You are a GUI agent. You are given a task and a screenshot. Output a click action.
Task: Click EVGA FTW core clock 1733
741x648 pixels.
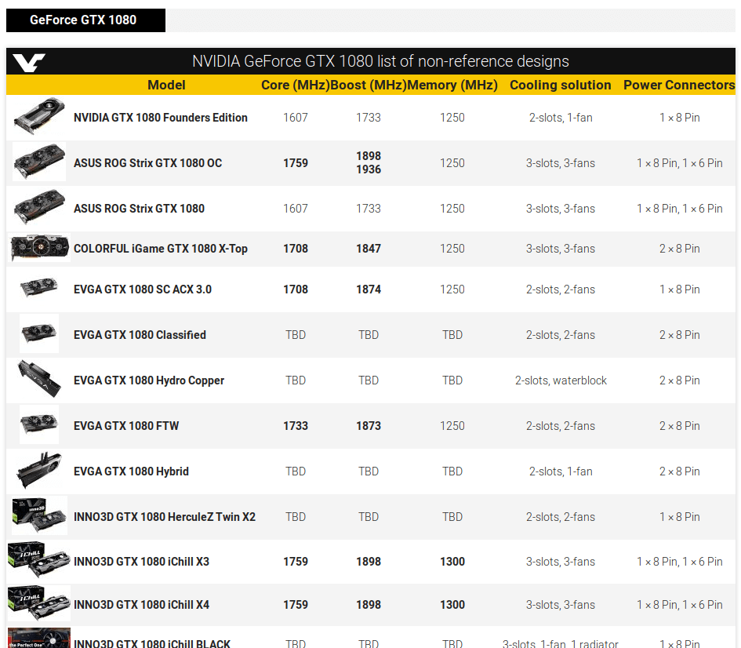[296, 426]
